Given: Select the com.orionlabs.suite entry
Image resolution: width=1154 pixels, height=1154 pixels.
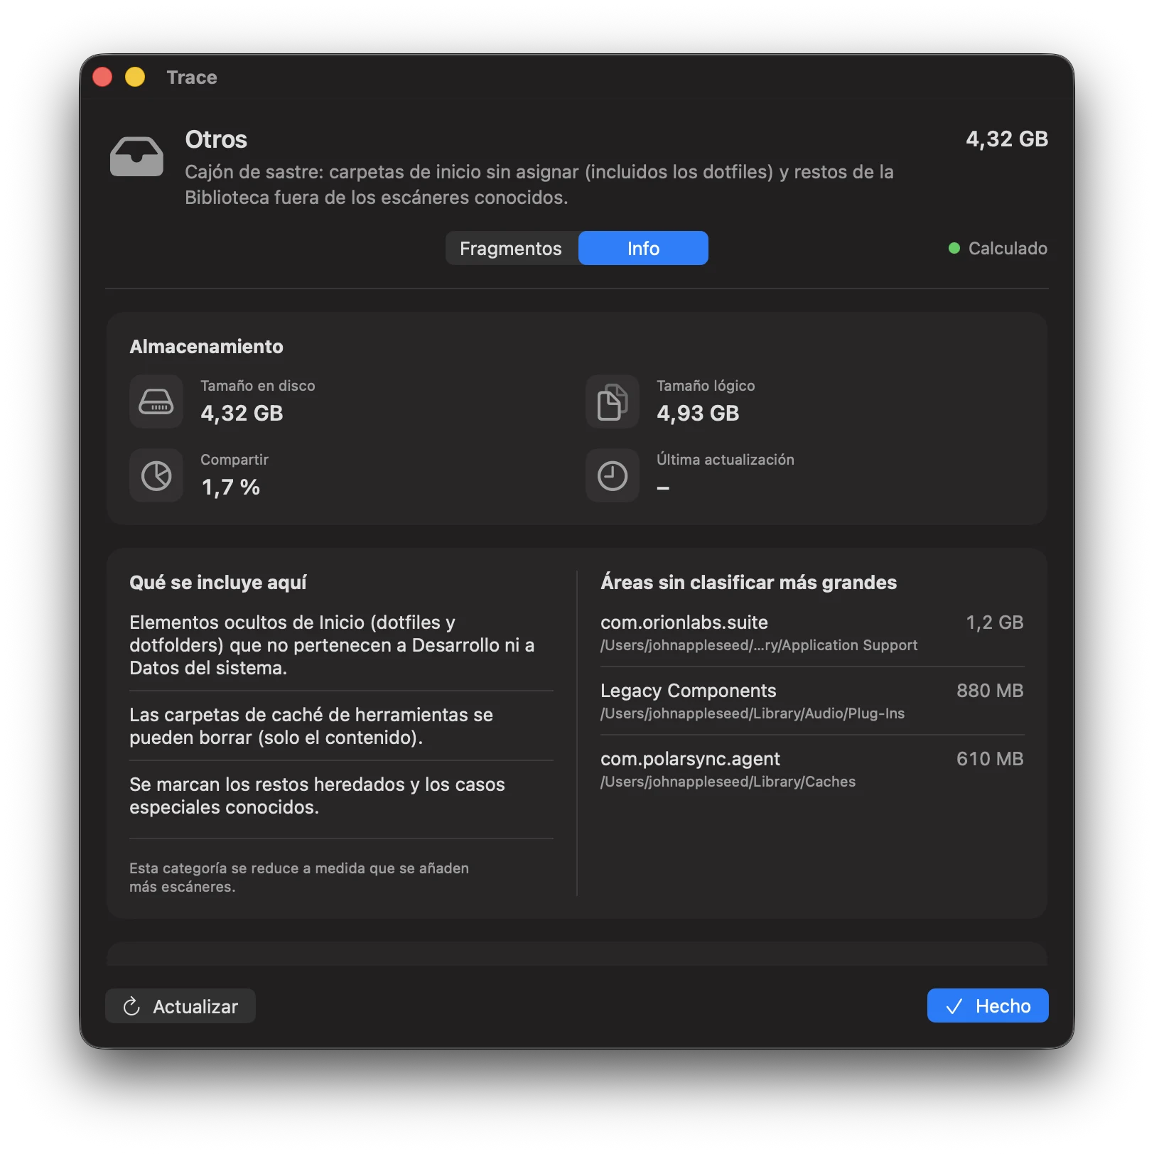Looking at the screenshot, I should 812,632.
